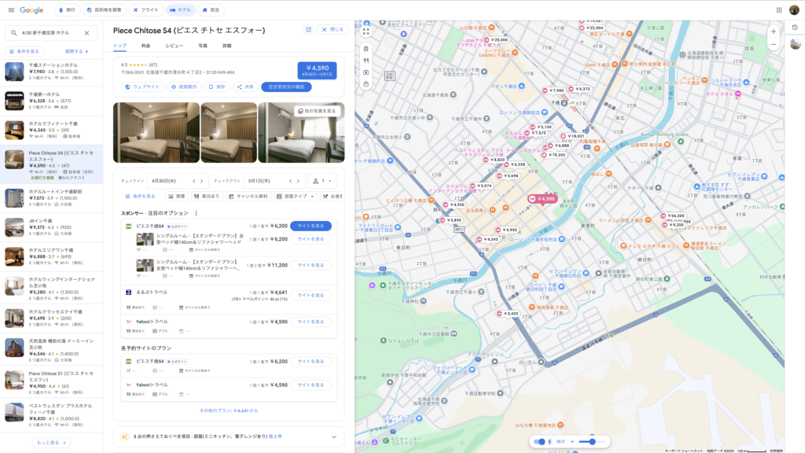
Task: Open hotel details in new window
Action: click(x=308, y=30)
